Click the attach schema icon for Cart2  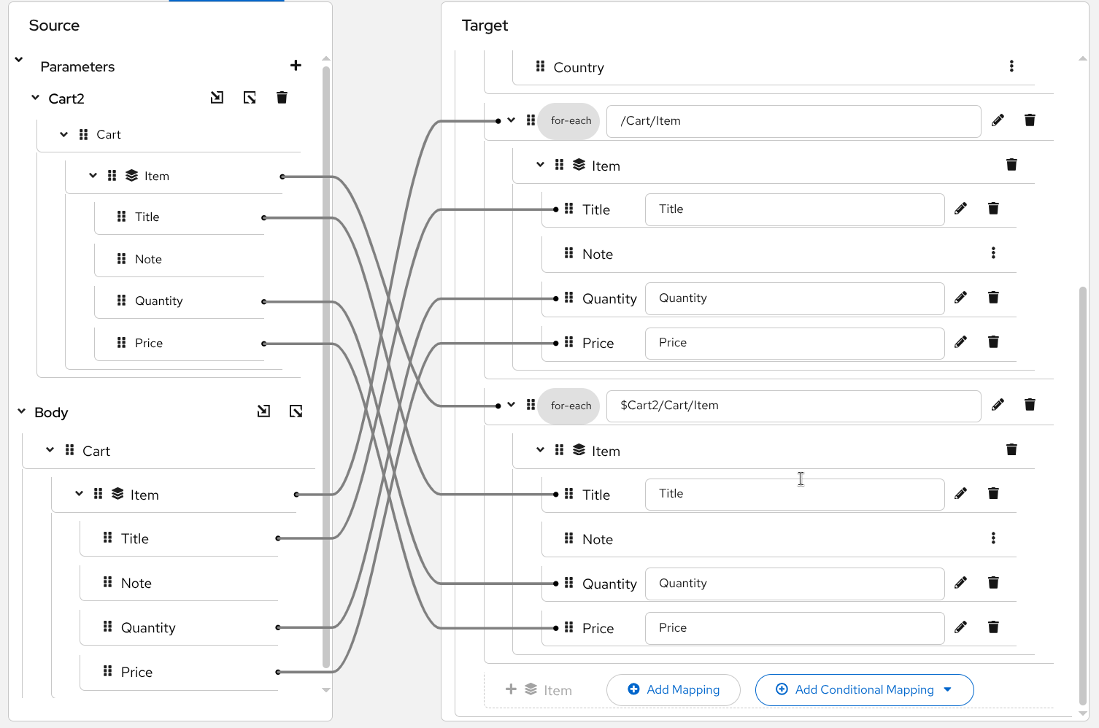217,98
